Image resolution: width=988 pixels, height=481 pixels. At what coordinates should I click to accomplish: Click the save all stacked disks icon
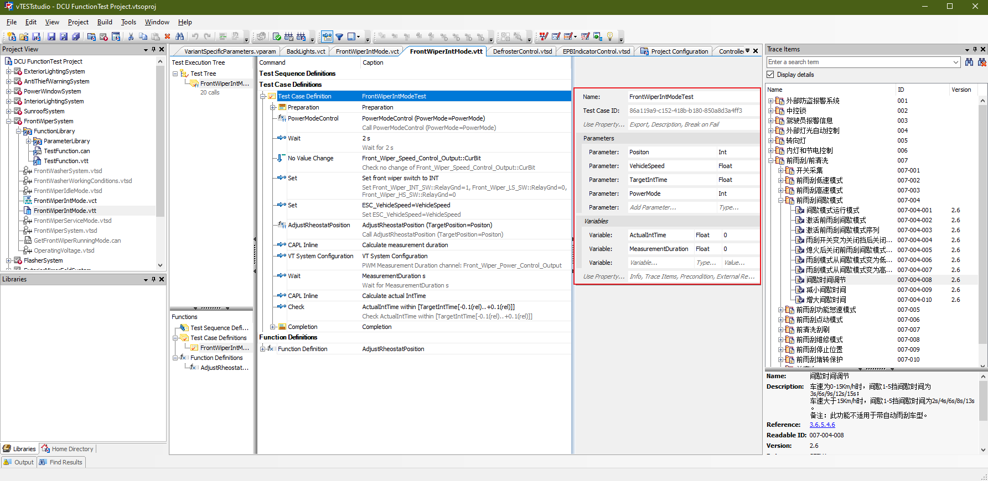76,36
